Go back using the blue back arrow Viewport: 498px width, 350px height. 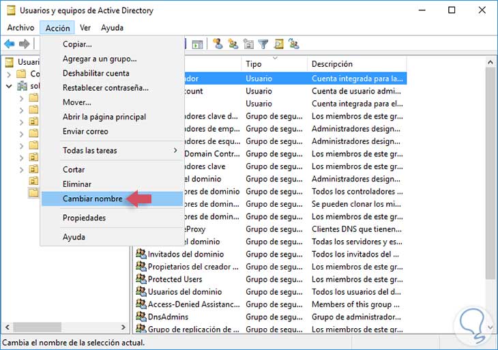tap(10, 44)
